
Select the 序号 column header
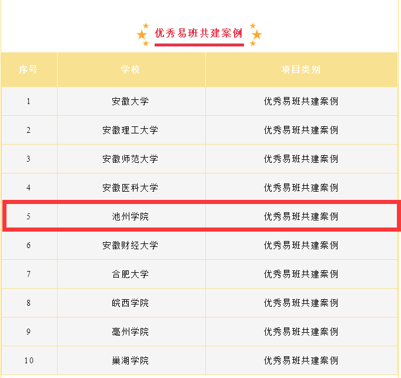(28, 70)
